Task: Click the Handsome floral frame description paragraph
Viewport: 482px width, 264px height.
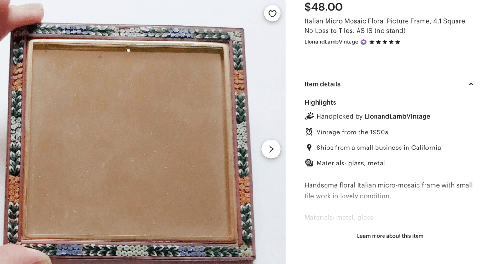Action: click(x=388, y=190)
